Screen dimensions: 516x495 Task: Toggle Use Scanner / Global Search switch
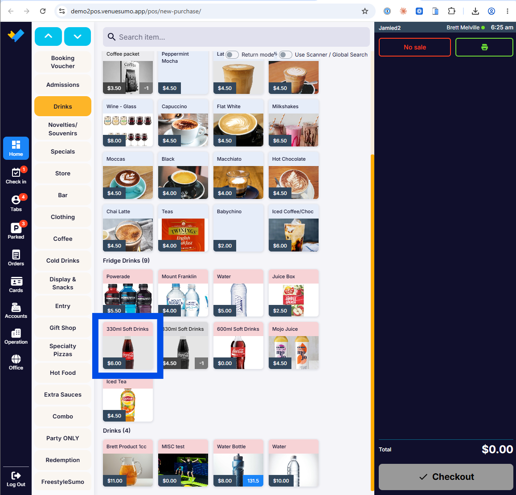point(285,55)
